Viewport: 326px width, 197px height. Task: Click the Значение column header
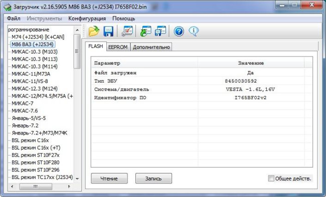(x=251, y=63)
